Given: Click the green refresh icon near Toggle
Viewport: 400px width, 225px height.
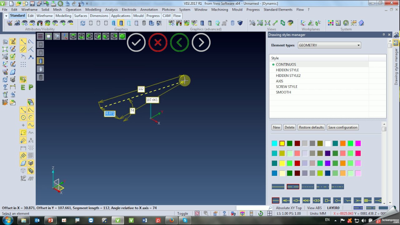Looking at the screenshot, I should (260, 213).
